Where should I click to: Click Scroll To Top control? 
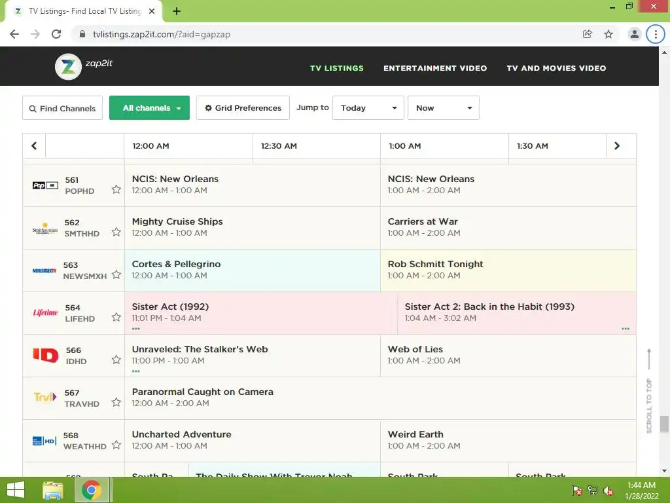tap(649, 391)
